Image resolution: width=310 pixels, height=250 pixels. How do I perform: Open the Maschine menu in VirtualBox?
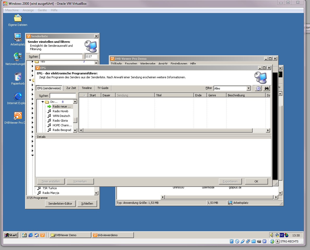pos(12,10)
